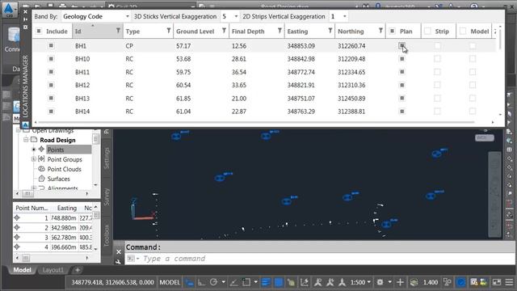Image resolution: width=517 pixels, height=291 pixels.
Task: Switch to the Layout1 tab
Action: coord(53,270)
